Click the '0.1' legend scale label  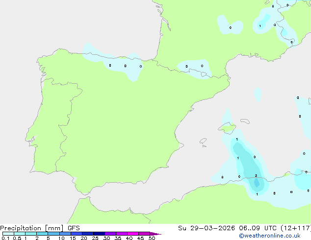(5, 238)
